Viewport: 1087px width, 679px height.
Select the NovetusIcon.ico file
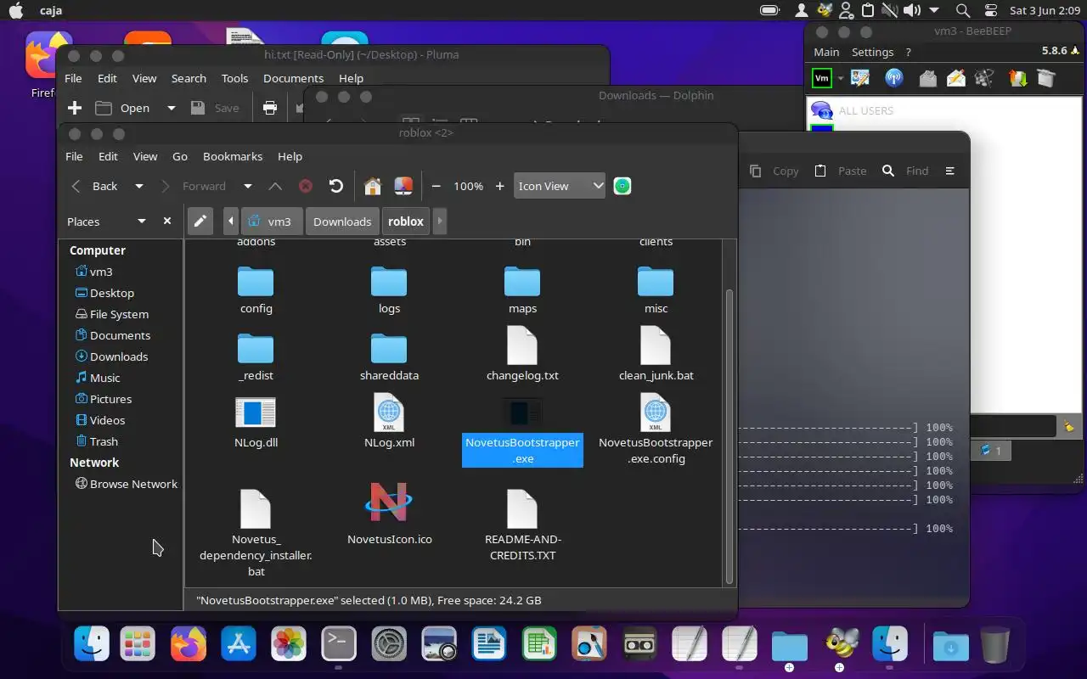389,513
